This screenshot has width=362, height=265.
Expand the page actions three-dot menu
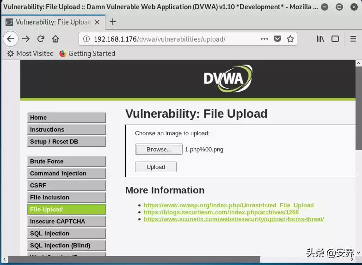coord(264,39)
